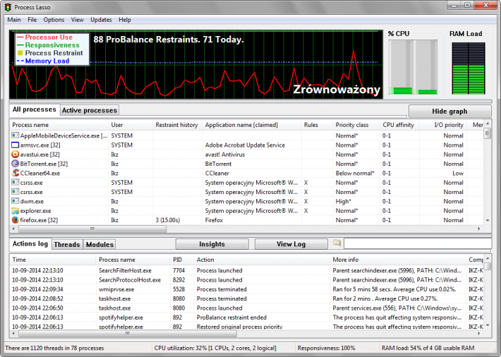Click the firefox.exe browser icon
This screenshot has height=357, width=501.
tap(15, 220)
